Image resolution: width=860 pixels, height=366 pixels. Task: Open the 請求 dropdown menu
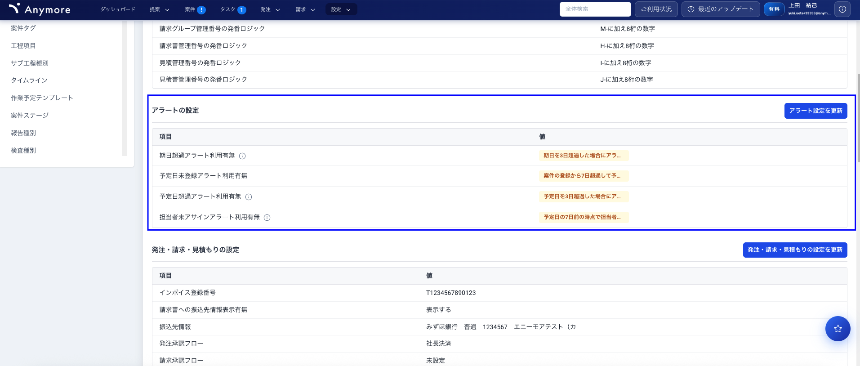pos(305,9)
